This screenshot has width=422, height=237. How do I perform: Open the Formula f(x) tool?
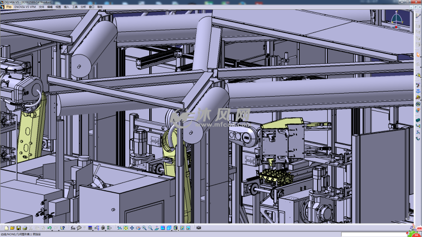[73, 228]
